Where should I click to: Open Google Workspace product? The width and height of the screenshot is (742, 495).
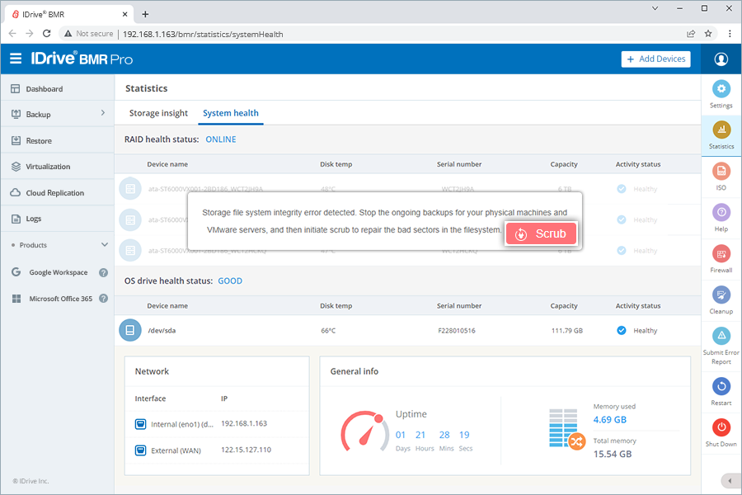point(59,272)
